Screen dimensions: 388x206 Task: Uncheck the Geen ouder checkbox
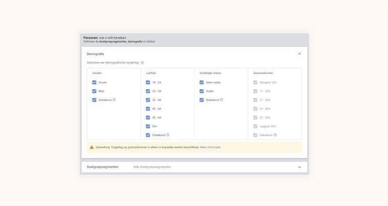(x=201, y=83)
